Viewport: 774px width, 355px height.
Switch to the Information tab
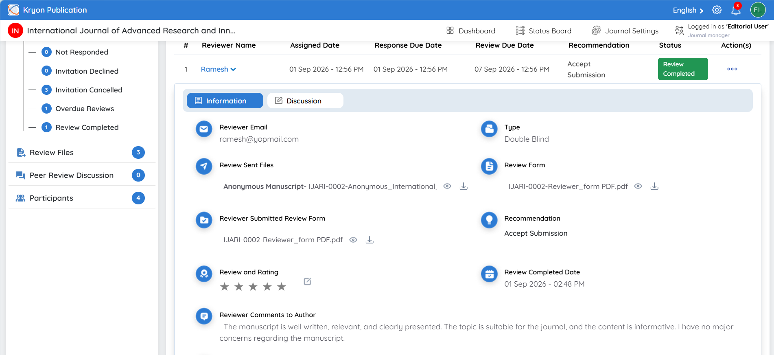click(225, 101)
